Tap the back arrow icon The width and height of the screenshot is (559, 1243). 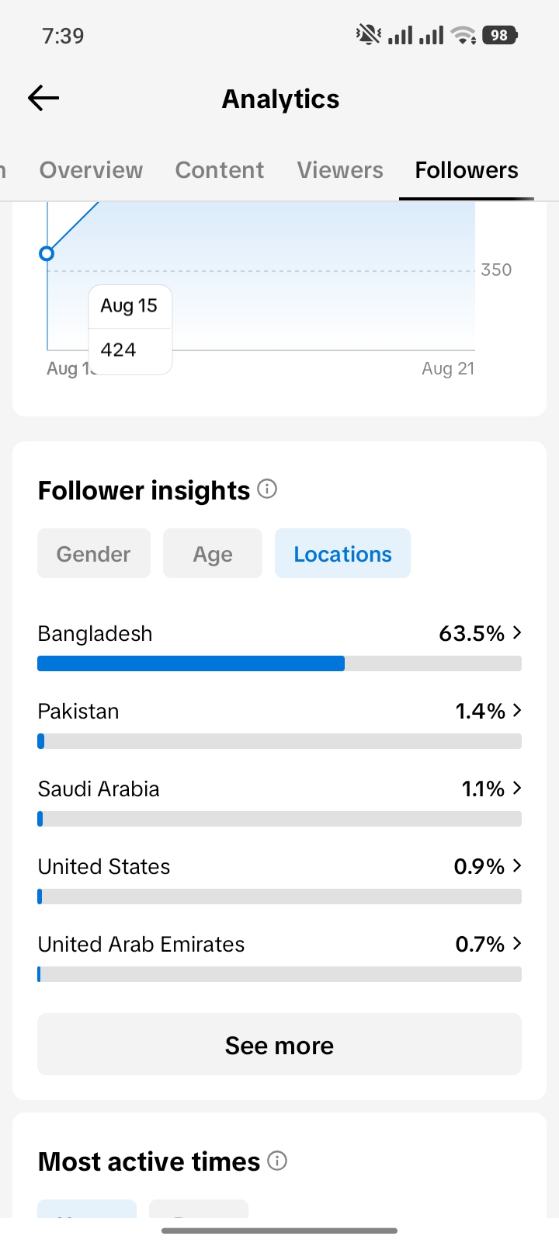43,98
